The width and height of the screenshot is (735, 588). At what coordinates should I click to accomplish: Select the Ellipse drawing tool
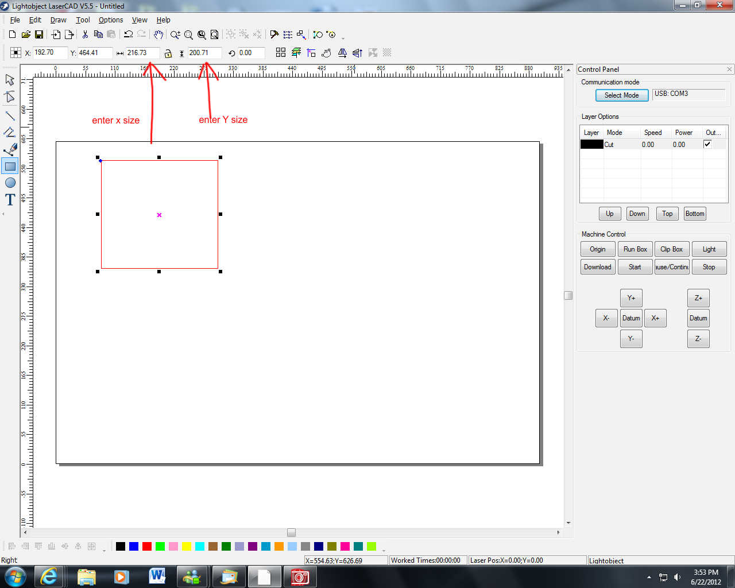pyautogui.click(x=10, y=183)
